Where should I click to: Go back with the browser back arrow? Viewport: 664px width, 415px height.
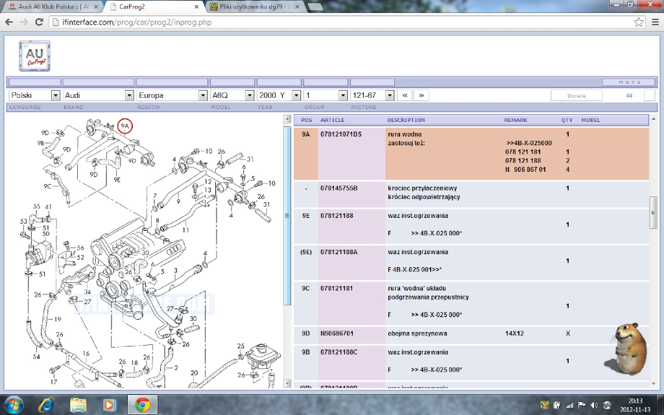click(9, 23)
